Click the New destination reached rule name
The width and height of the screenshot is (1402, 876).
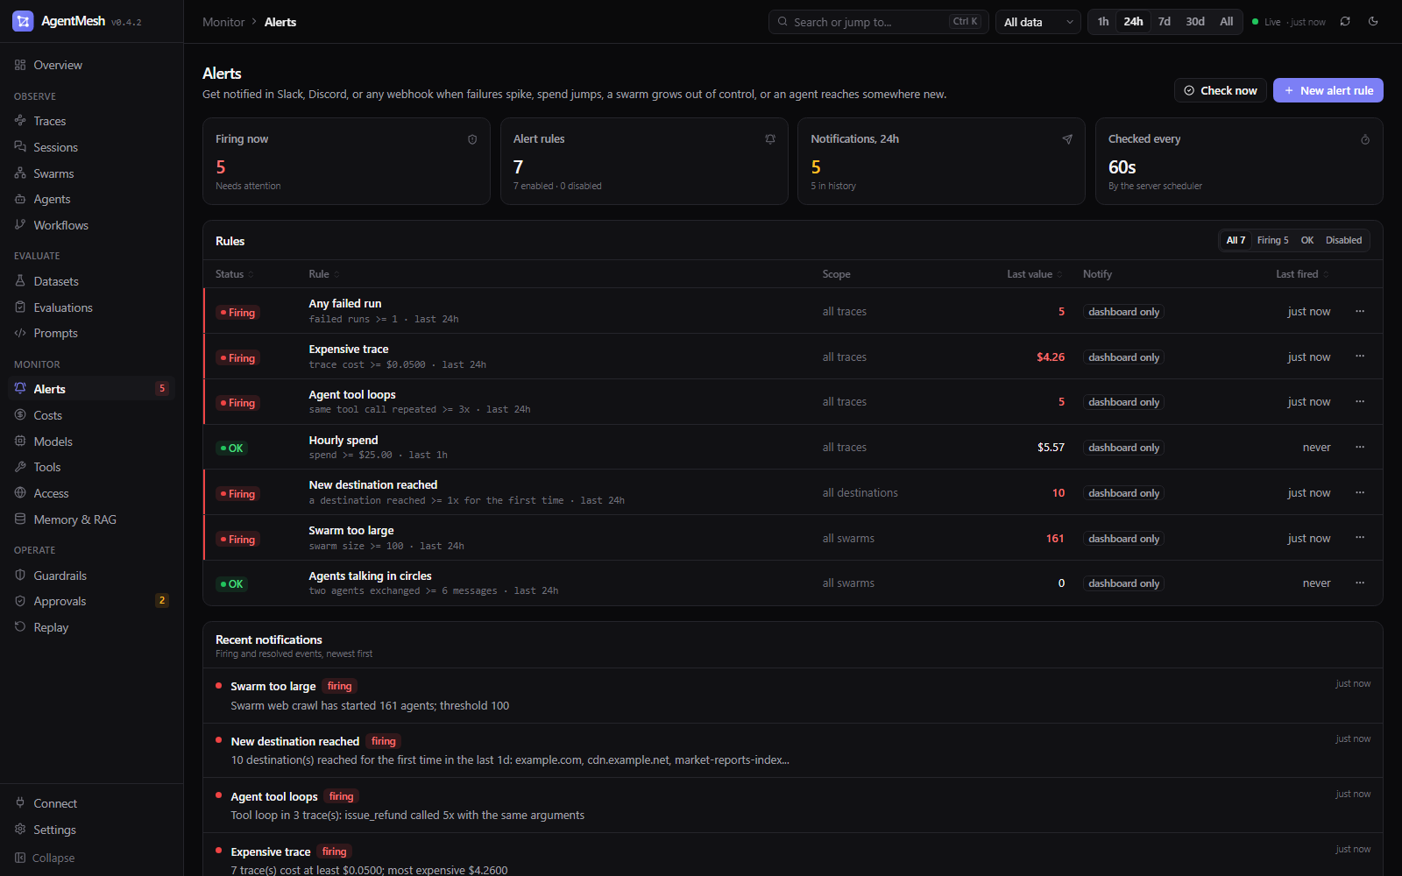tap(373, 484)
